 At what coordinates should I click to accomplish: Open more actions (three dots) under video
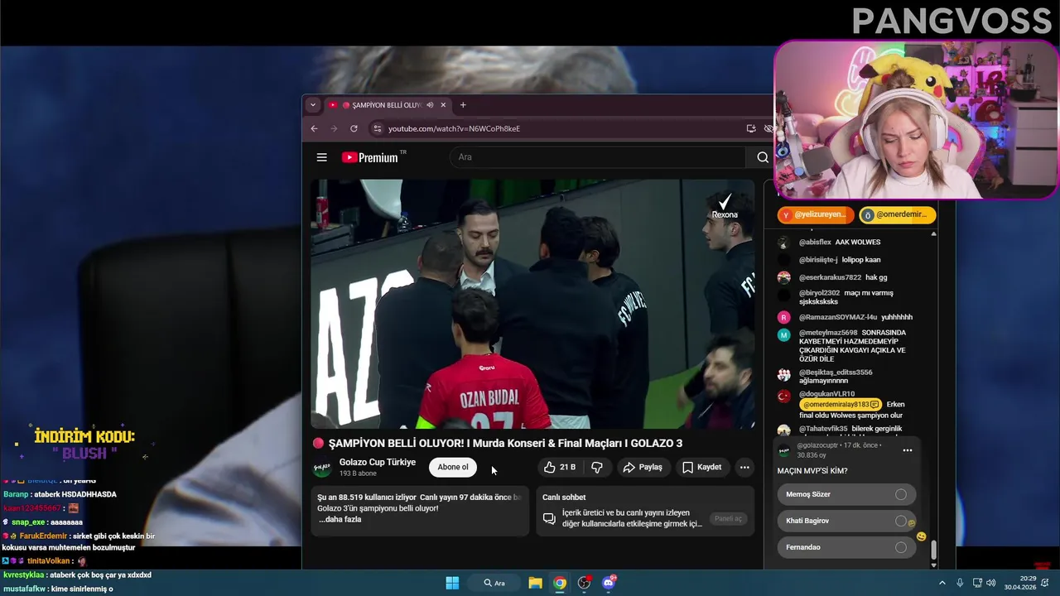(x=744, y=467)
